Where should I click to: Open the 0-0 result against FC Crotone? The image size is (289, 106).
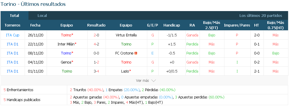click(96, 53)
